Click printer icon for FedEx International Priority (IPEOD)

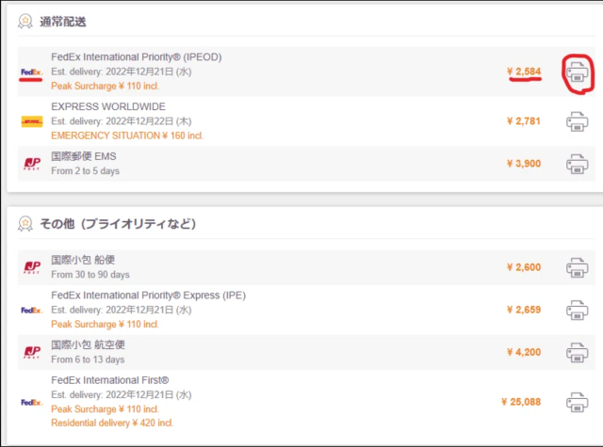pyautogui.click(x=577, y=72)
